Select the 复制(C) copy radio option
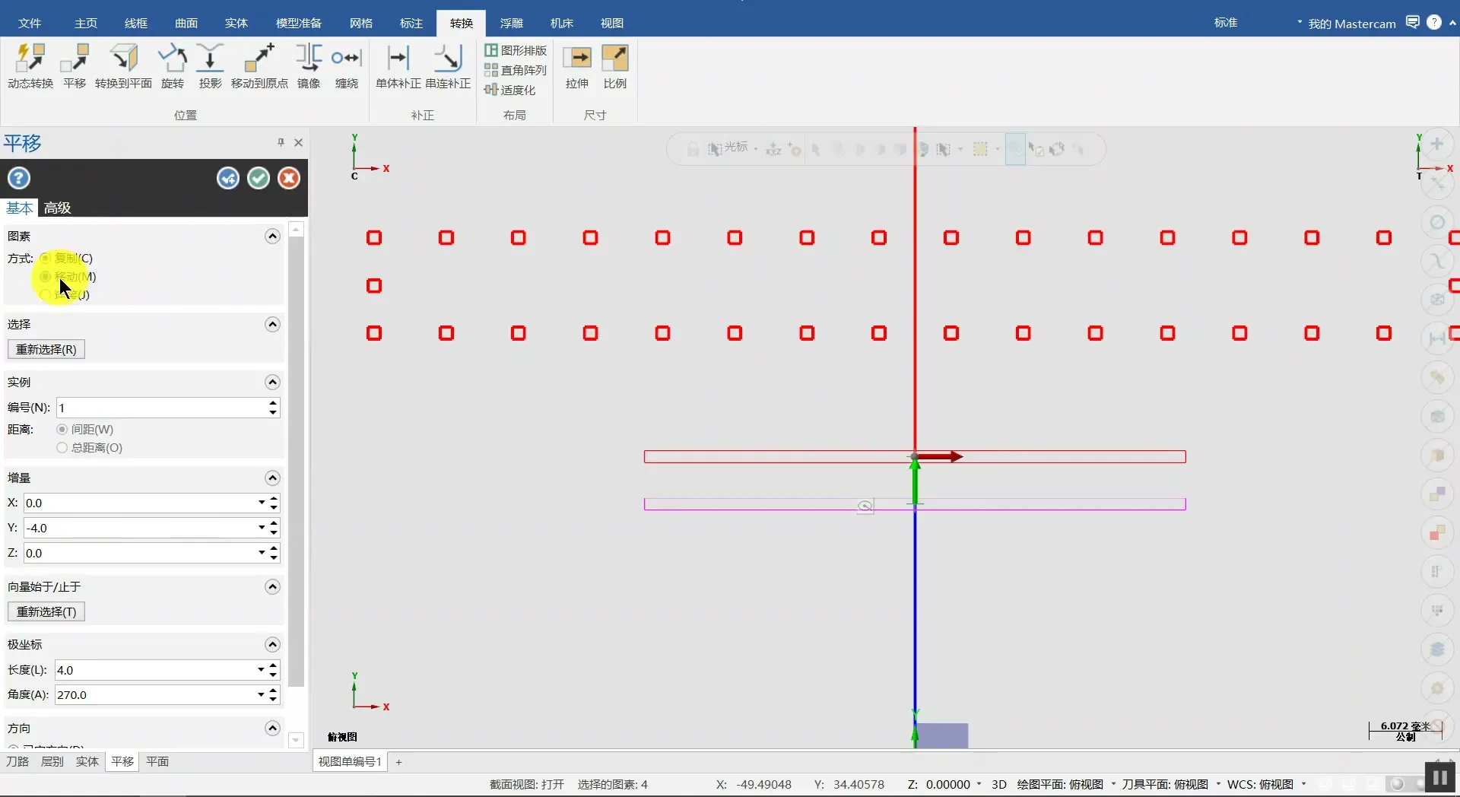Screen dimensions: 1460x797 tap(46, 259)
